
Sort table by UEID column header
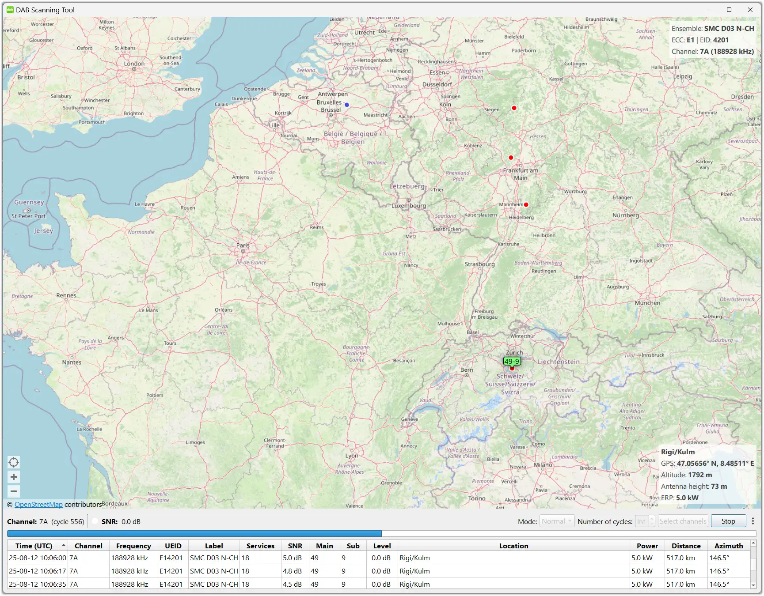tap(173, 546)
